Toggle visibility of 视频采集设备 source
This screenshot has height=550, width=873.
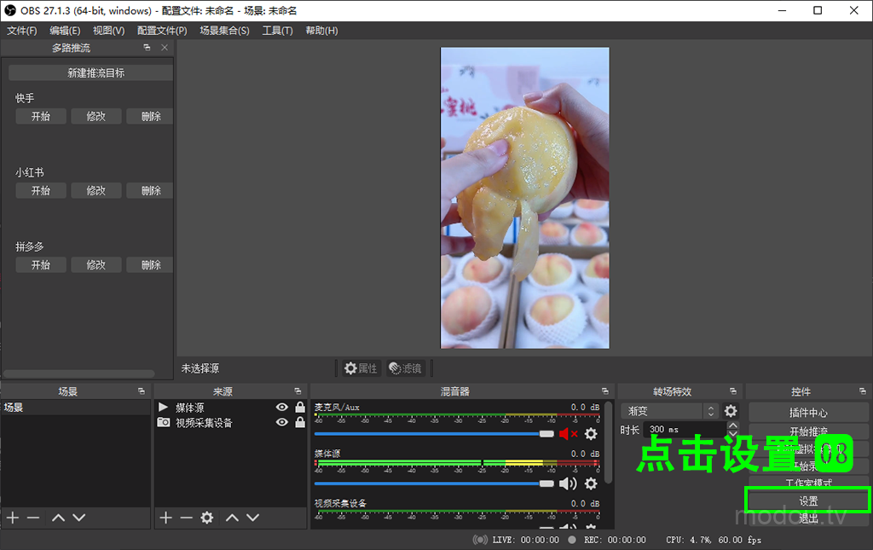(x=282, y=423)
